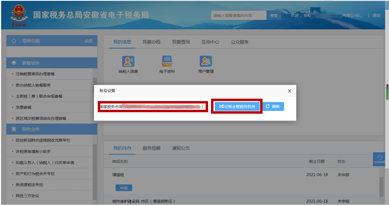Click the 账号设置 dialog title
Image resolution: width=389 pixels, height=206 pixels.
(107, 91)
